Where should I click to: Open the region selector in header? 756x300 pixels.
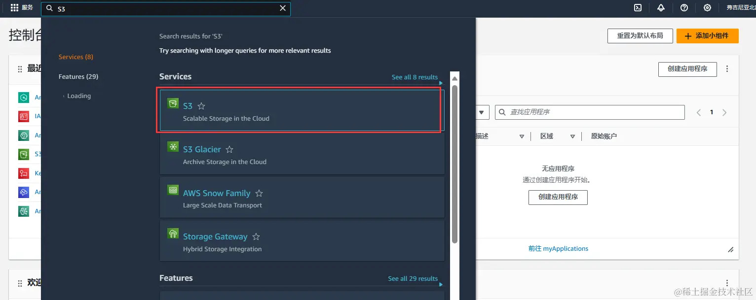click(741, 8)
